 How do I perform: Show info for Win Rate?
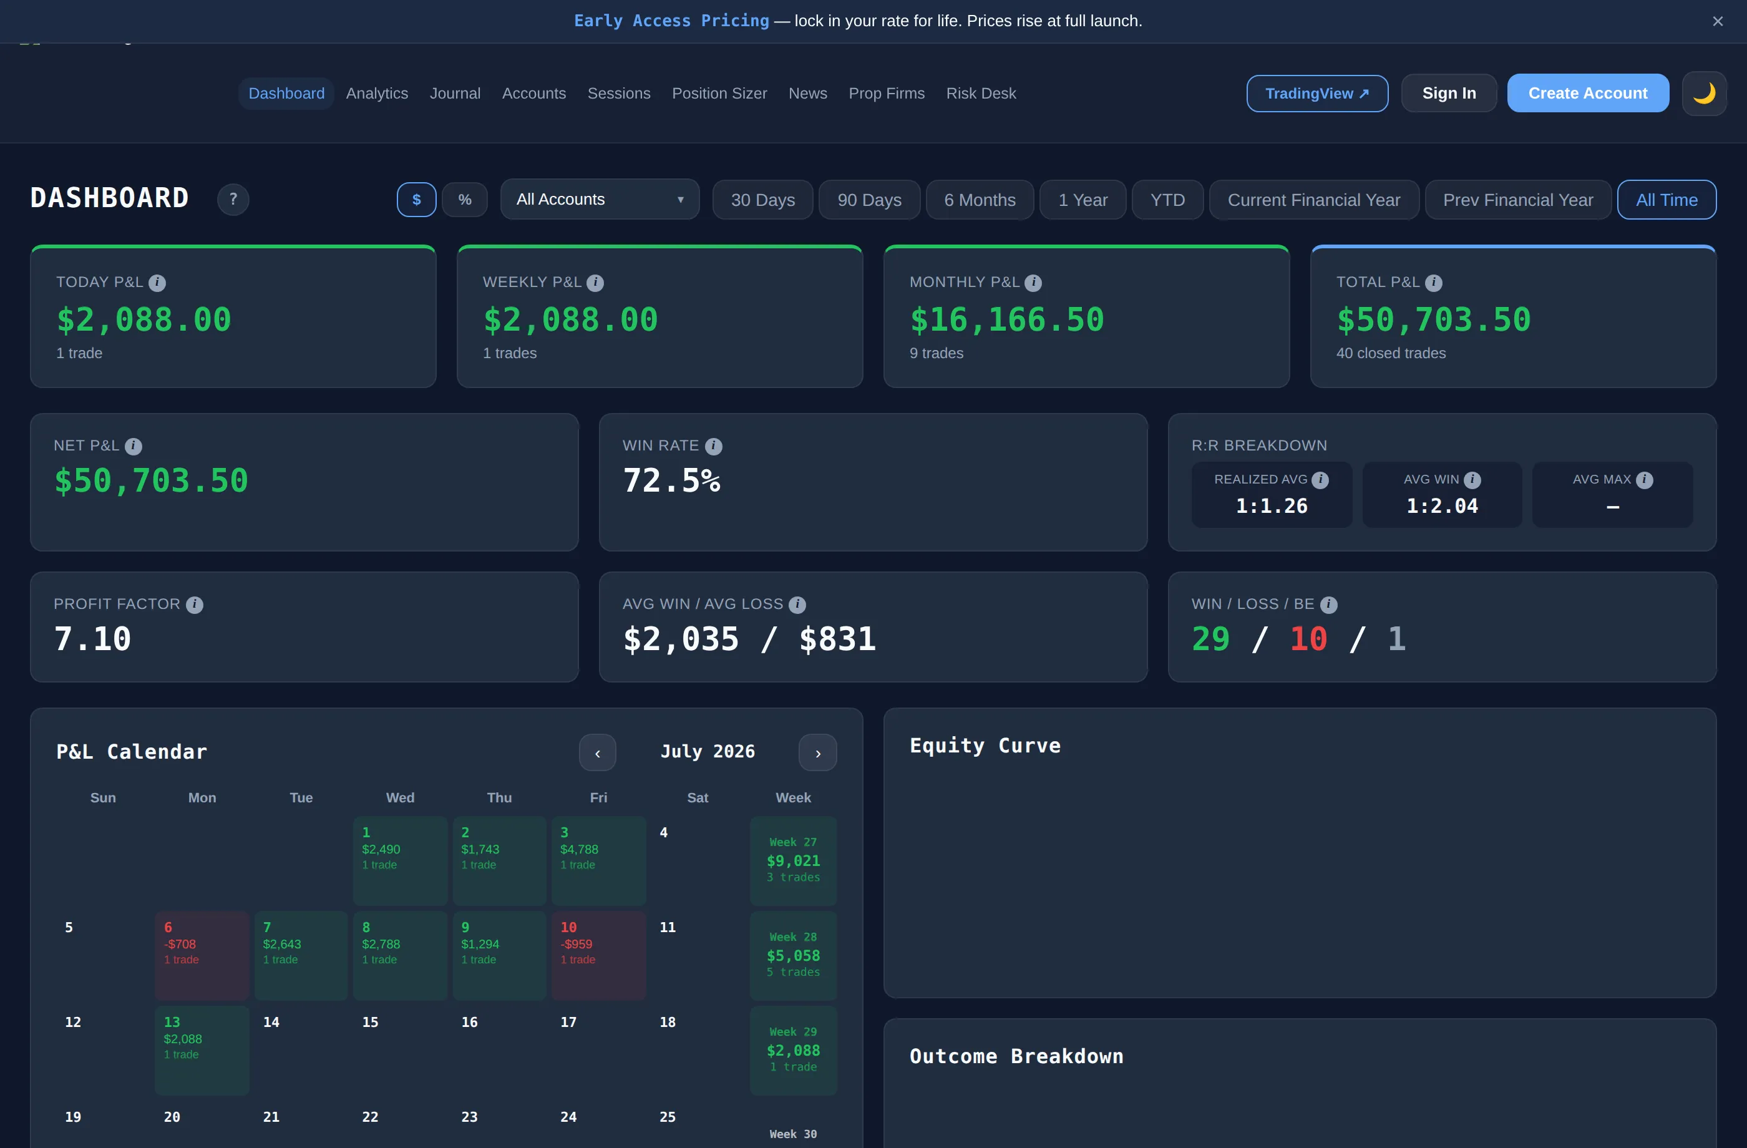pos(714,446)
